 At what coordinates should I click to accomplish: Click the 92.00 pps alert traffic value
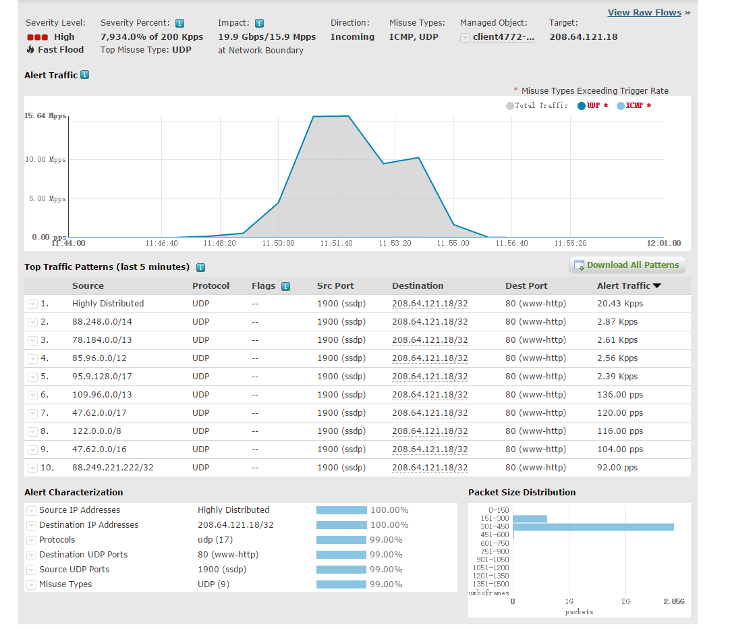[617, 468]
